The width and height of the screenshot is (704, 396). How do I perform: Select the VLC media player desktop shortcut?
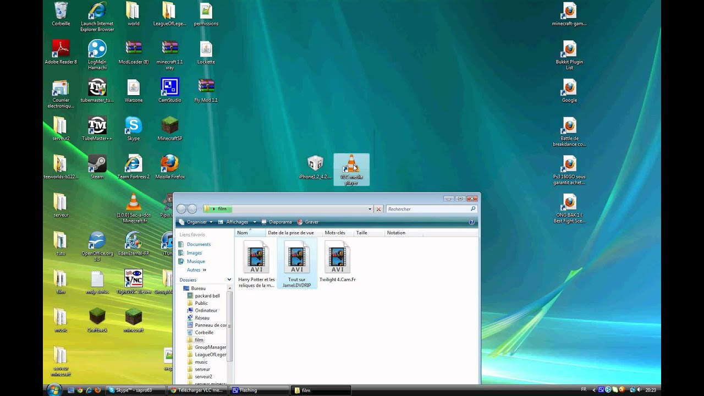coord(351,169)
